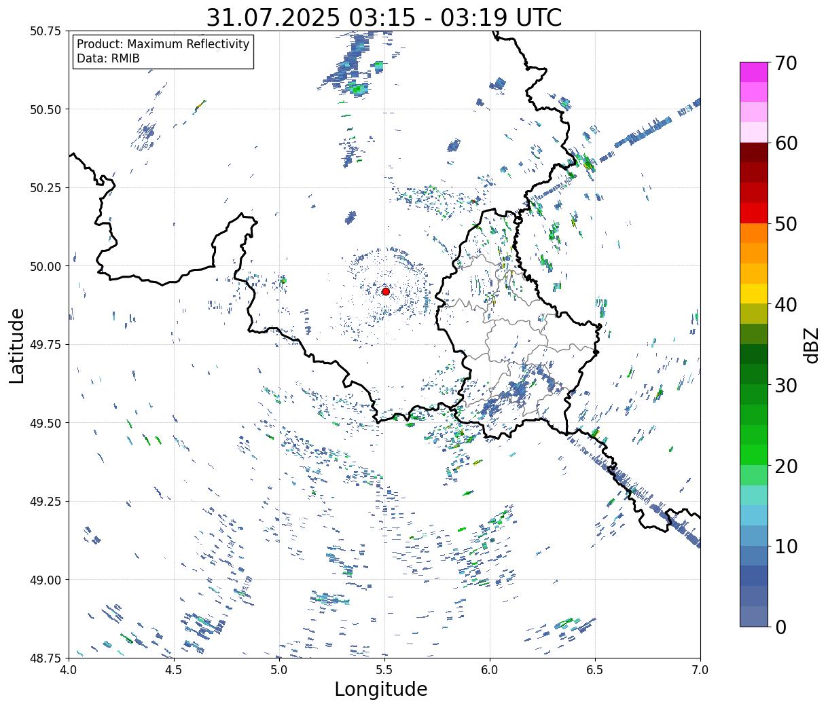828x706 pixels.
Task: Click the greyish-blue swatch at 0 dBZ
Action: click(x=754, y=616)
